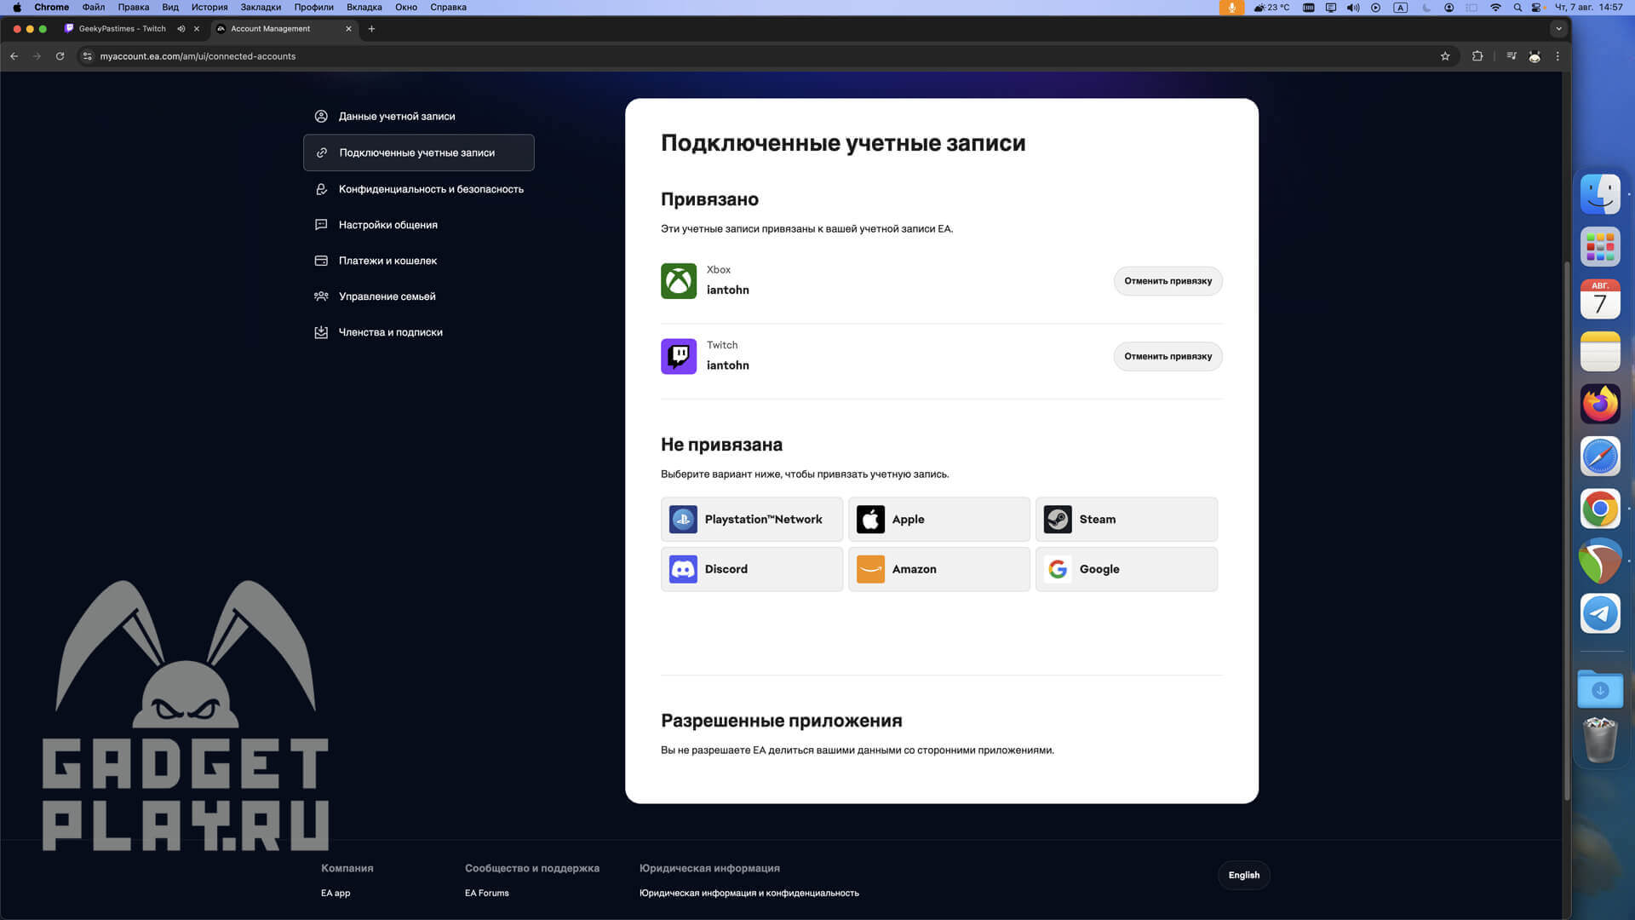Open Launchpad from the Dock
The width and height of the screenshot is (1635, 920).
[x=1600, y=247]
